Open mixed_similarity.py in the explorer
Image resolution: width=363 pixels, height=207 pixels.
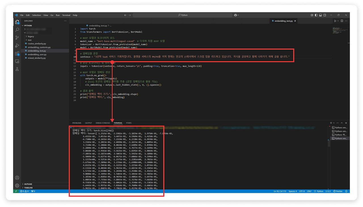[x=45, y=58]
